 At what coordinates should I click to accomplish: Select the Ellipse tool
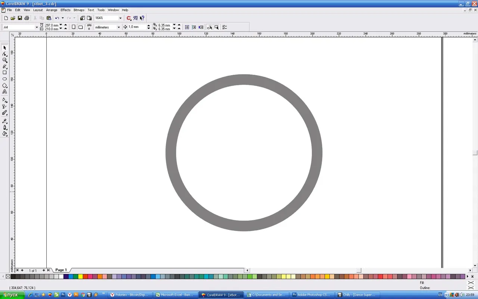[4, 79]
